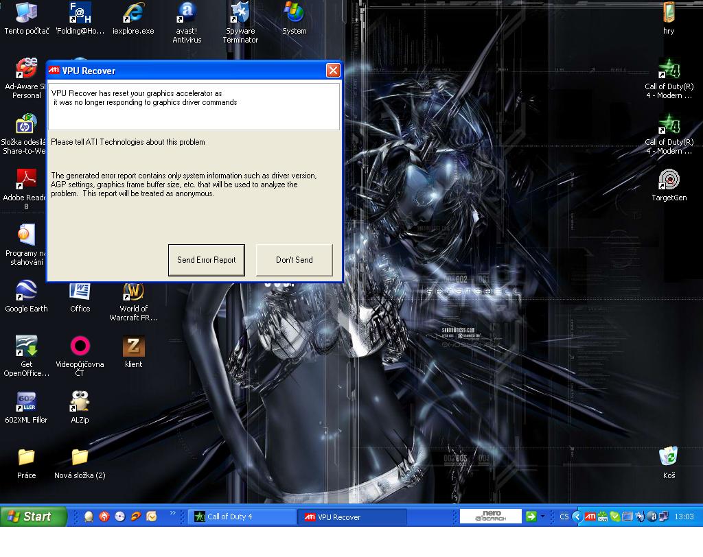The height and width of the screenshot is (557, 703).
Task: Select Spyware Terminator desktop icon
Action: [x=240, y=23]
